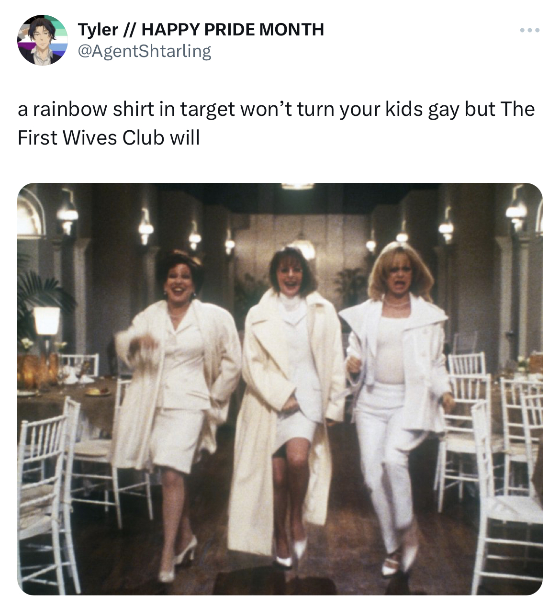The width and height of the screenshot is (560, 608).
Task: Click the pride flag stripes in avatar
Action: [58, 38]
